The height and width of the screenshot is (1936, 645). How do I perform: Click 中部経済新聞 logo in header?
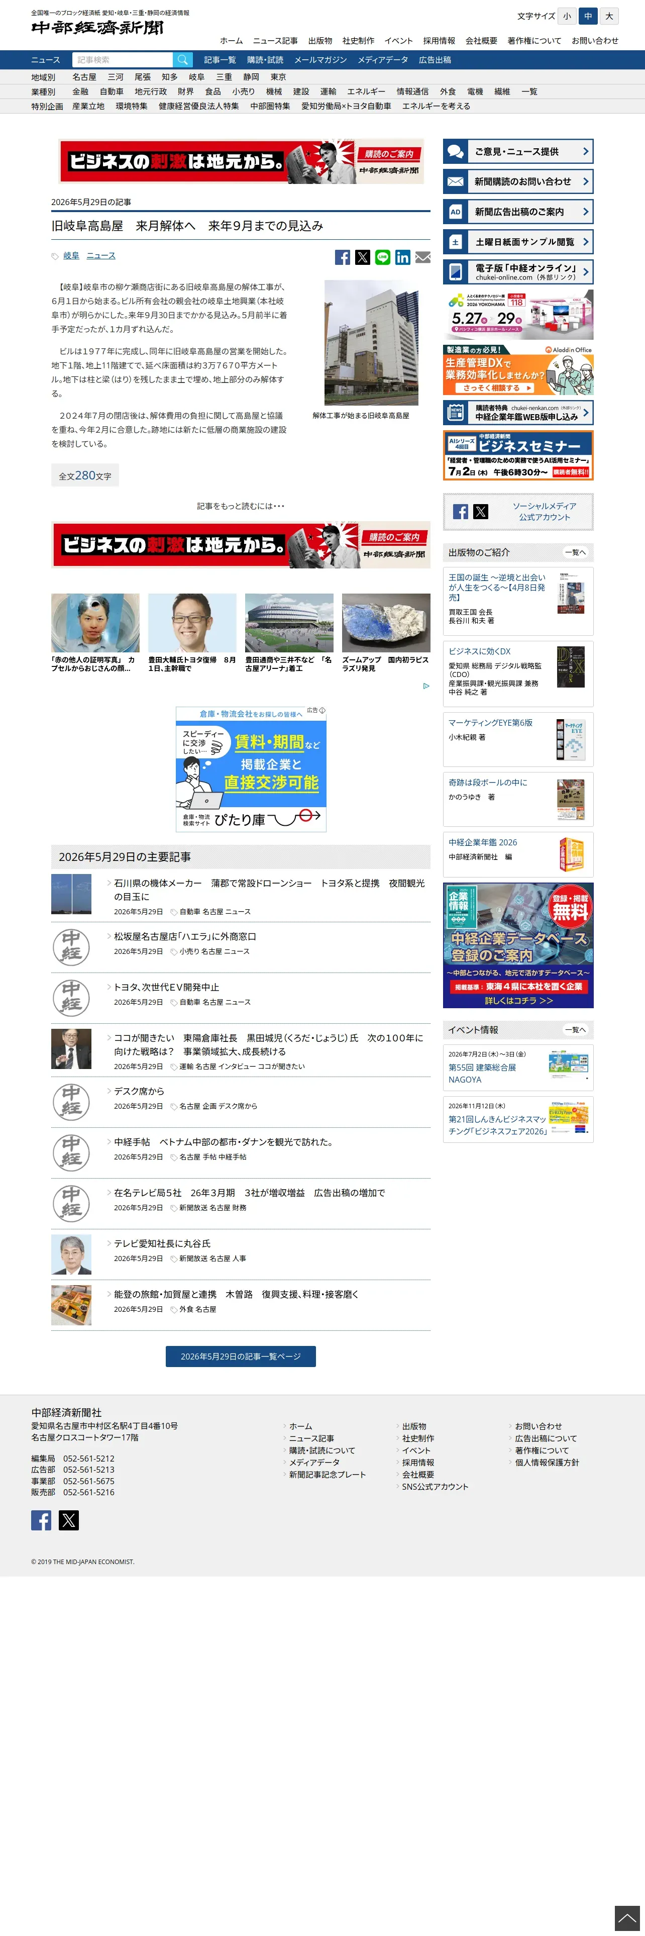point(97,29)
